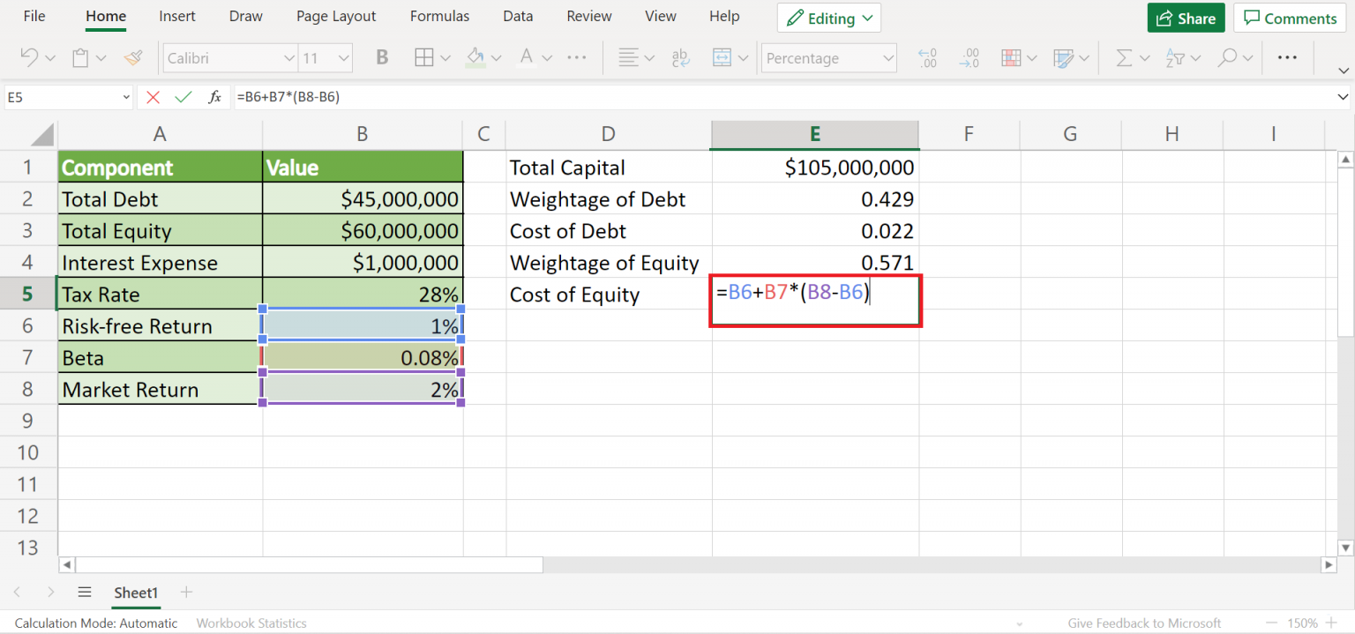Click the Borders grid icon

point(423,58)
